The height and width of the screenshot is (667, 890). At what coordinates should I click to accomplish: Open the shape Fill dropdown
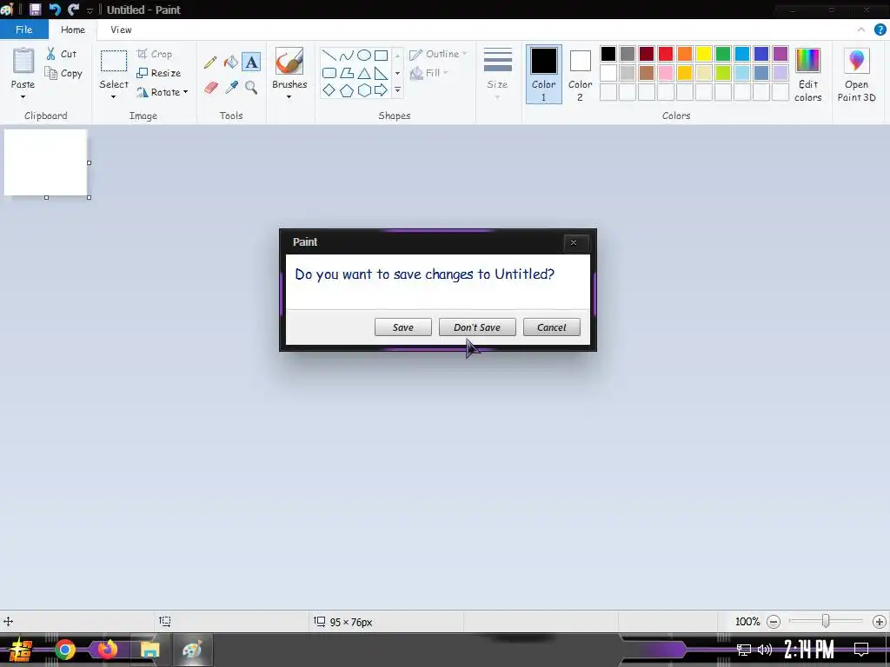coord(429,73)
